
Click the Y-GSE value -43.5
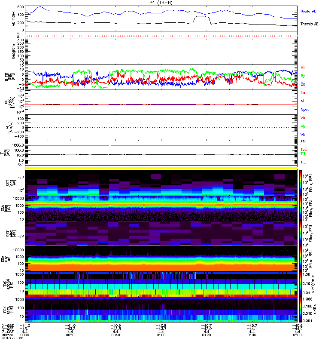click(x=115, y=329)
